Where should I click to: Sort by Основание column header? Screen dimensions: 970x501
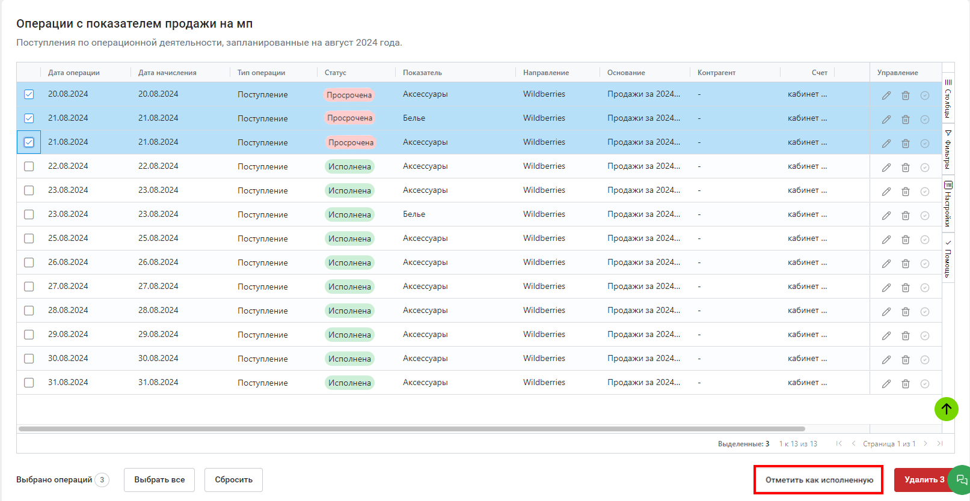[x=626, y=73]
